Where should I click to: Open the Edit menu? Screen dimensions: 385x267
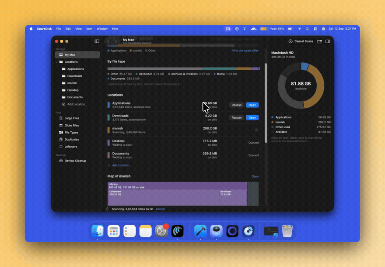tap(68, 29)
